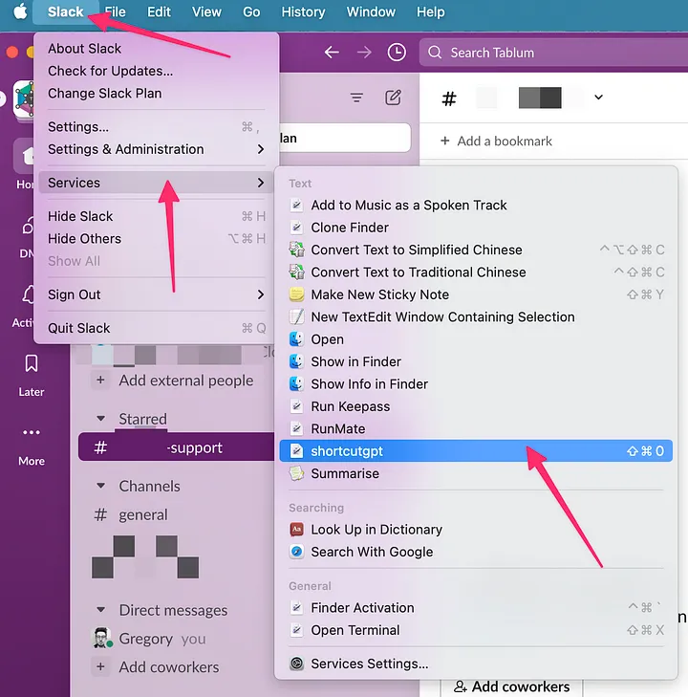Select Clone Finder service

coord(476,228)
